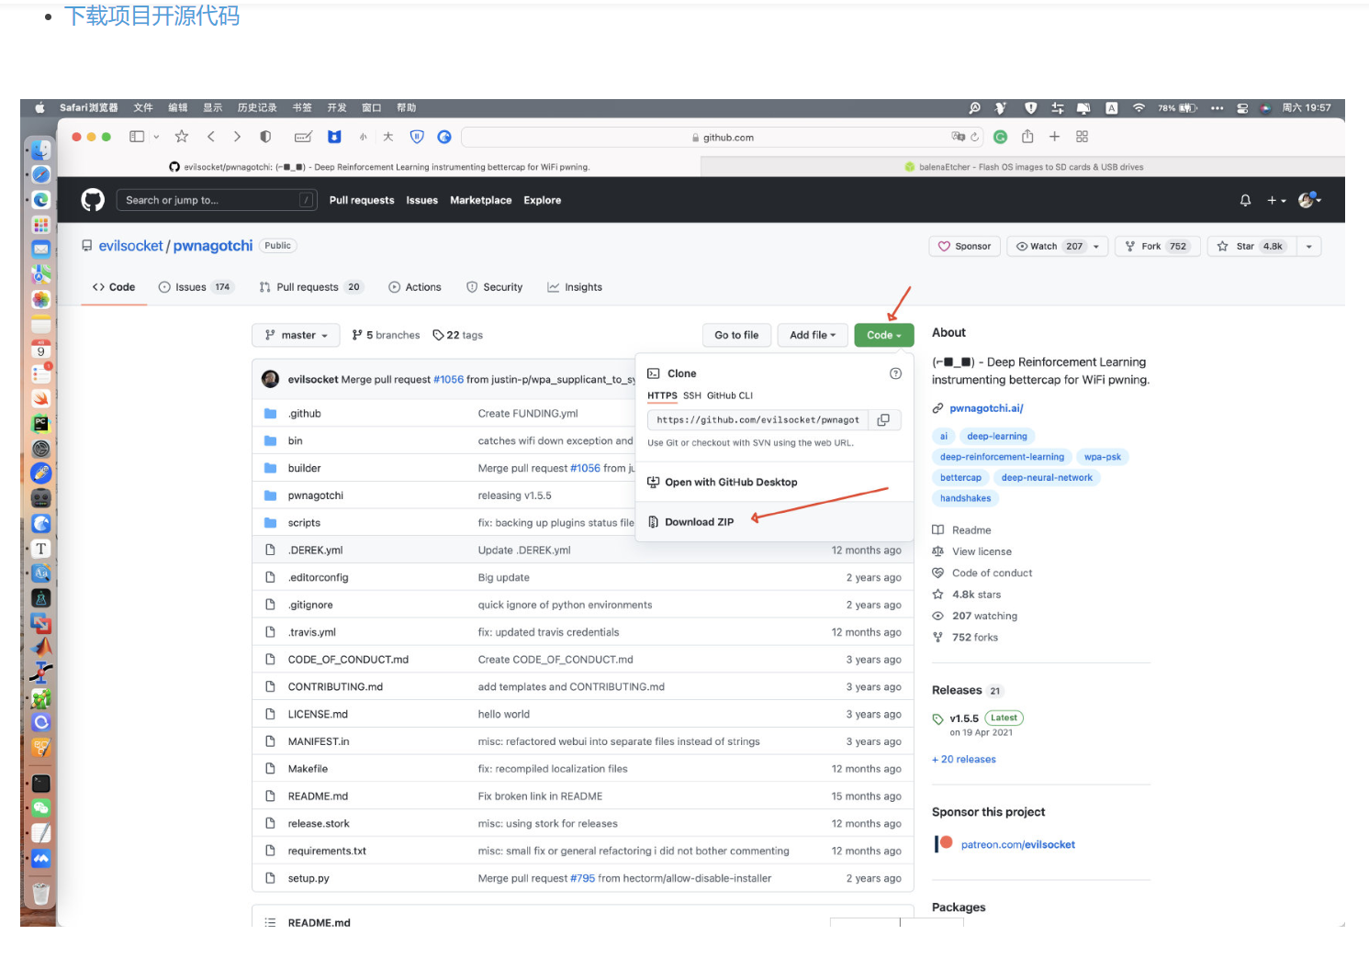Screen dimensions: 1369x957
Task: Open the Star lists dropdown arrow
Action: pyautogui.click(x=1308, y=246)
